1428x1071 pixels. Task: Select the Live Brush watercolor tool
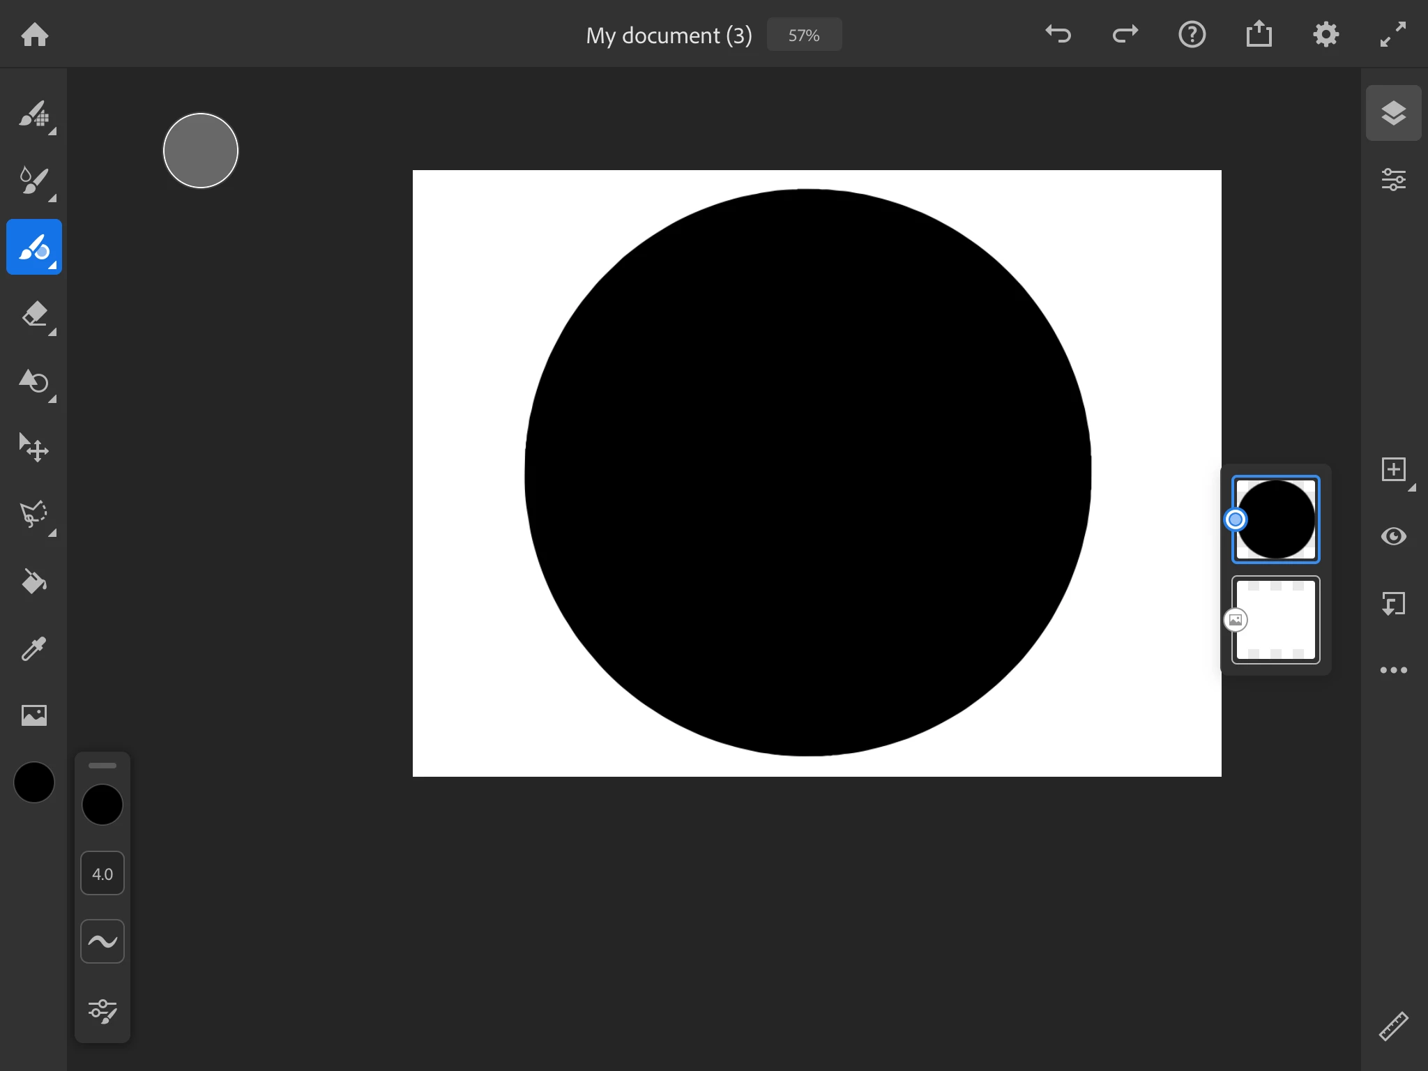tap(33, 181)
